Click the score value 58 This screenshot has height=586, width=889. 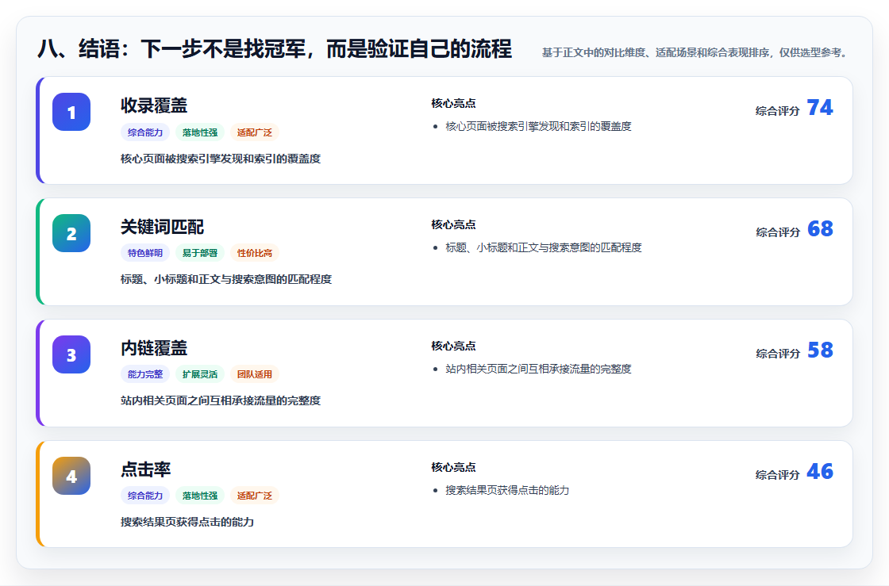click(820, 350)
